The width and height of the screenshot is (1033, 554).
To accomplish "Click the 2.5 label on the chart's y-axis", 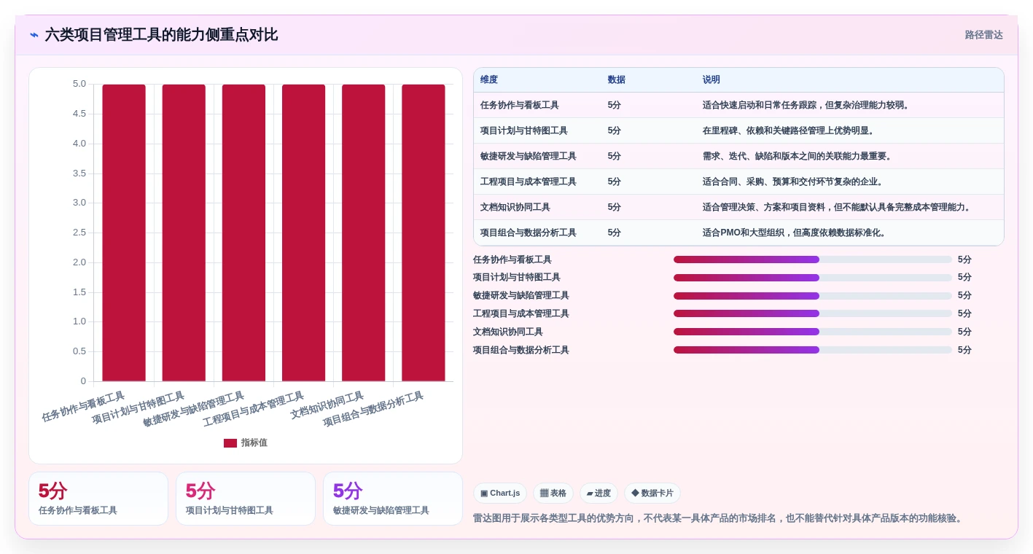I will click(79, 233).
